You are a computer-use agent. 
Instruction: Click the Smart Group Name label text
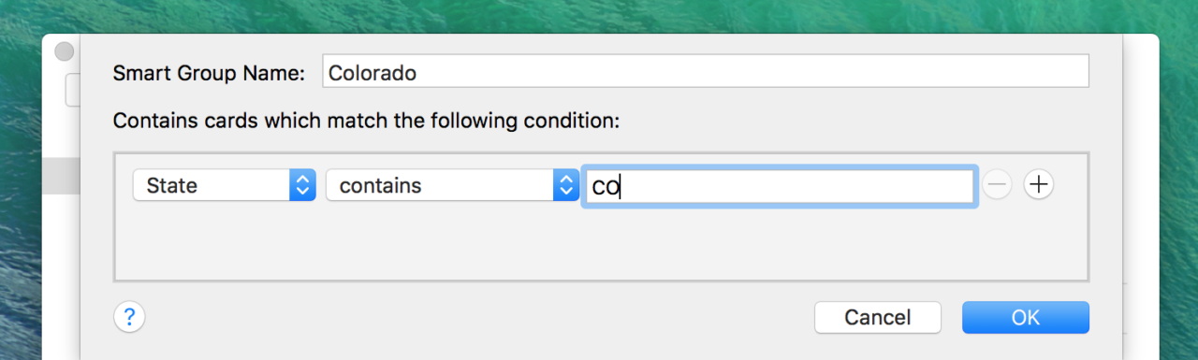click(209, 73)
